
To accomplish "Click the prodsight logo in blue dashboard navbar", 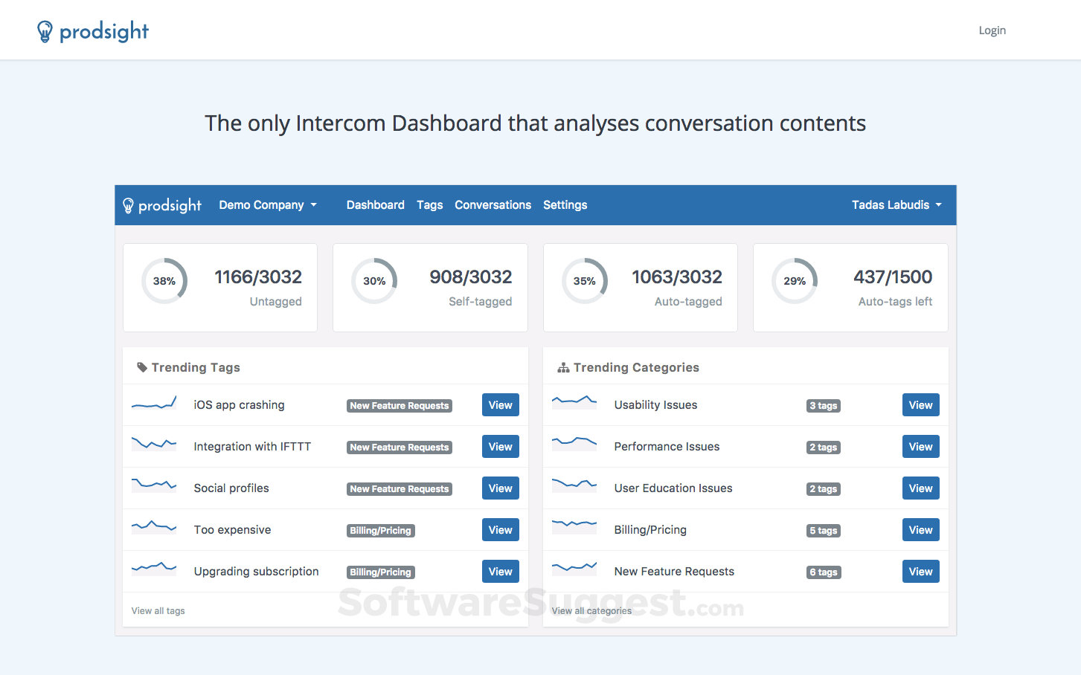I will (162, 205).
